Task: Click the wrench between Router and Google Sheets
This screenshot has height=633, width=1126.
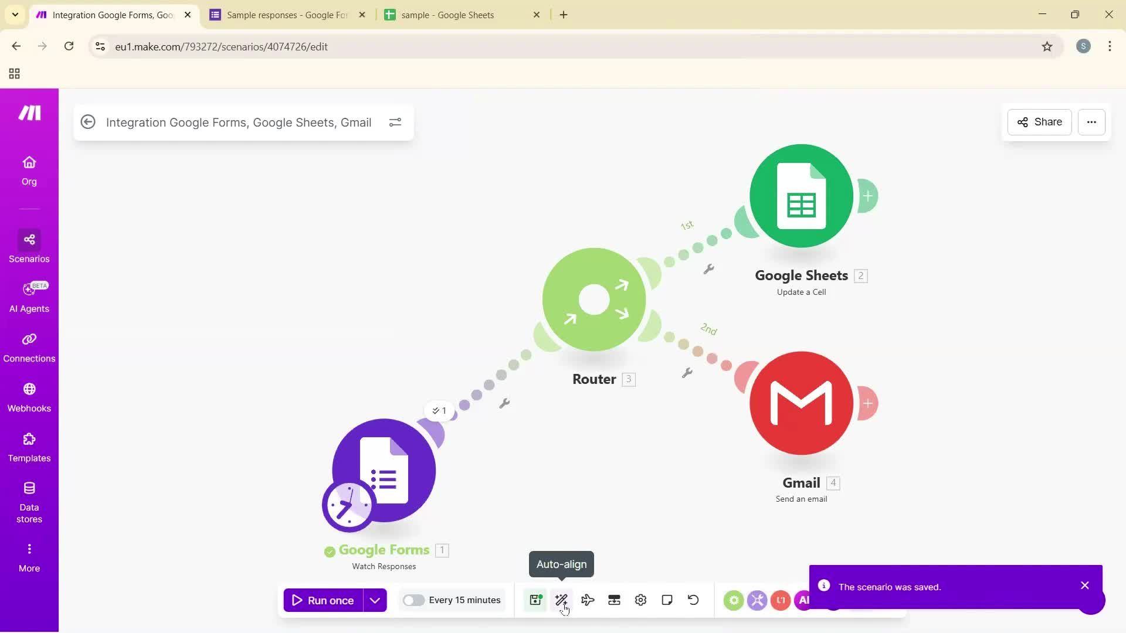Action: tap(710, 268)
